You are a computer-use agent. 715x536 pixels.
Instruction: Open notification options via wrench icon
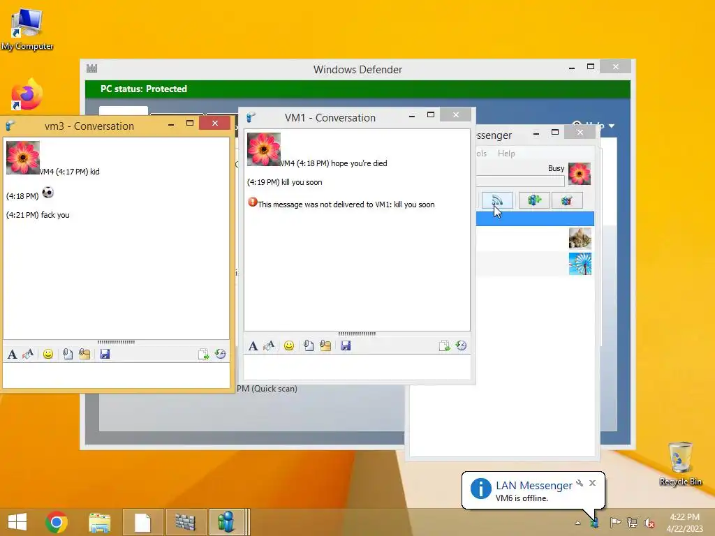point(580,483)
